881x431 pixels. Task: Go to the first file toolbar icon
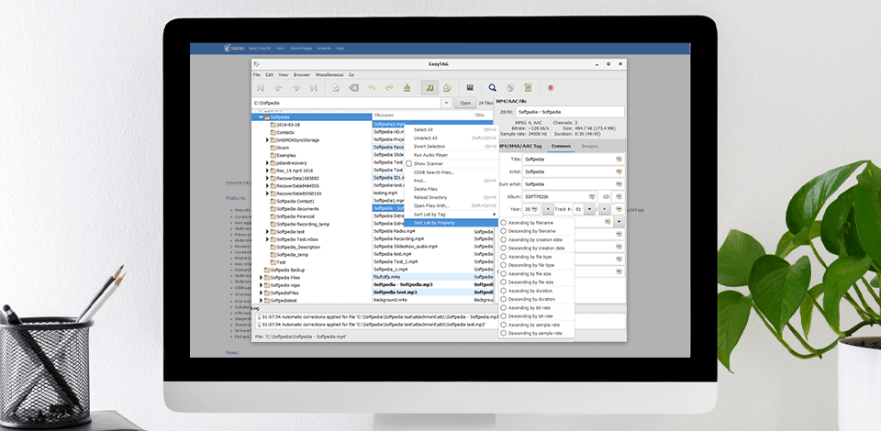[x=260, y=87]
